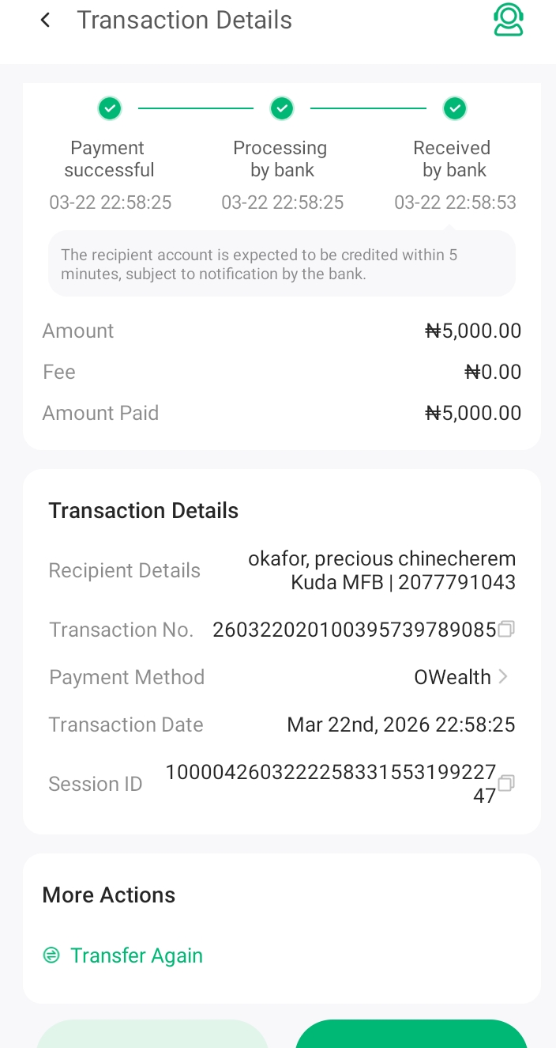Open customer support headset icon
The width and height of the screenshot is (556, 1048).
[x=509, y=21]
